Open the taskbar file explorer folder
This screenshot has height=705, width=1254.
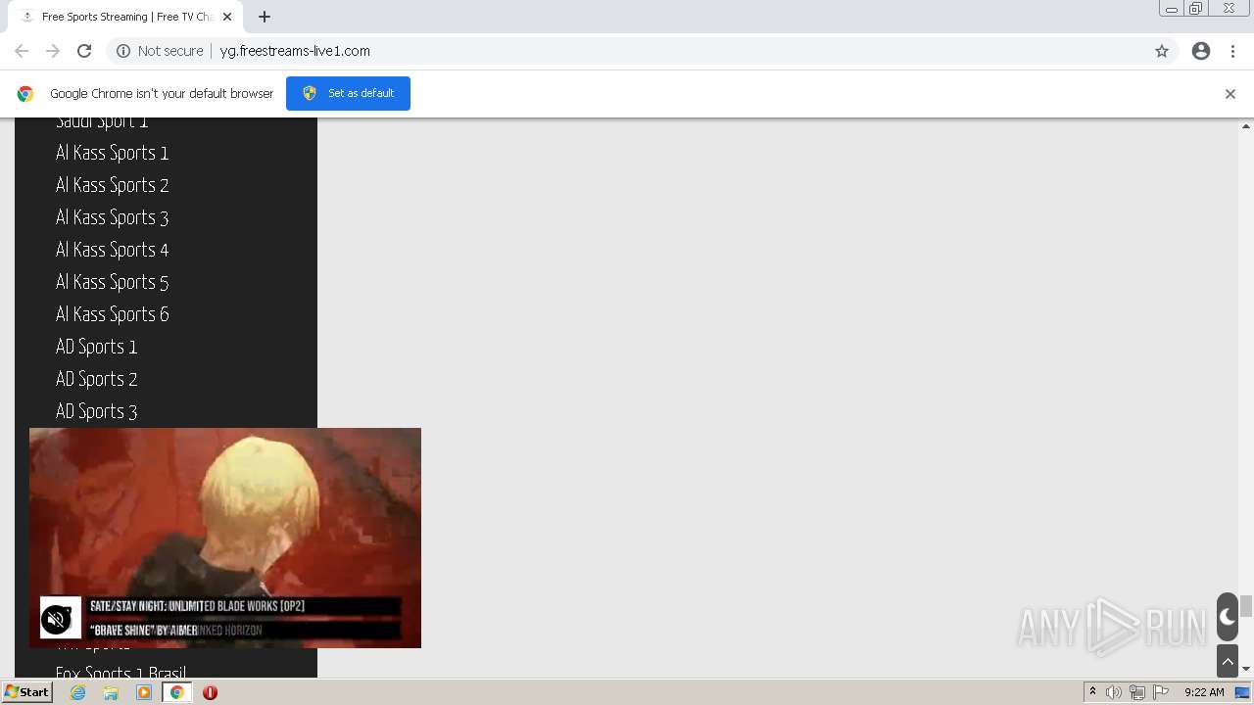(111, 692)
